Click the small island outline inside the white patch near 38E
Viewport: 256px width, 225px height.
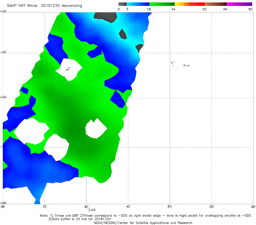pyautogui.click(x=68, y=69)
